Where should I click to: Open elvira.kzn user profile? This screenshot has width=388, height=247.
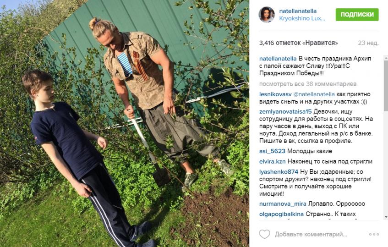[272, 162]
